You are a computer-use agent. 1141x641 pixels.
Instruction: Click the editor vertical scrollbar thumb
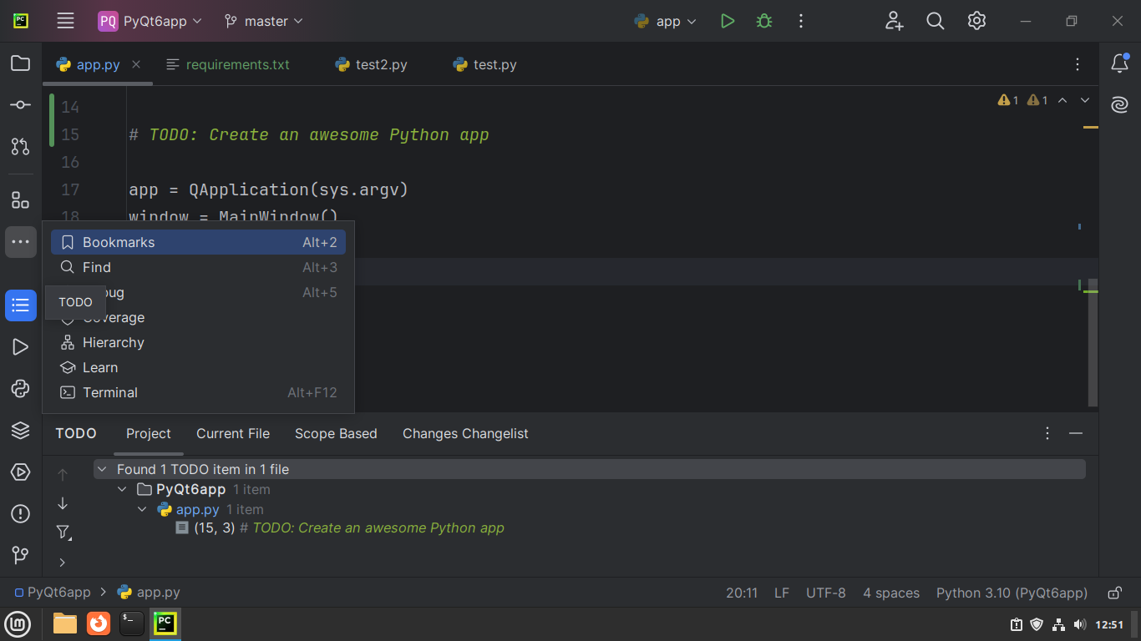[1093, 342]
